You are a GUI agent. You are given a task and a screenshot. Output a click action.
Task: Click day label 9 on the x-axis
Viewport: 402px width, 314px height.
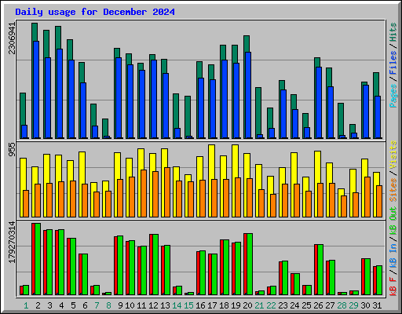tap(120, 305)
